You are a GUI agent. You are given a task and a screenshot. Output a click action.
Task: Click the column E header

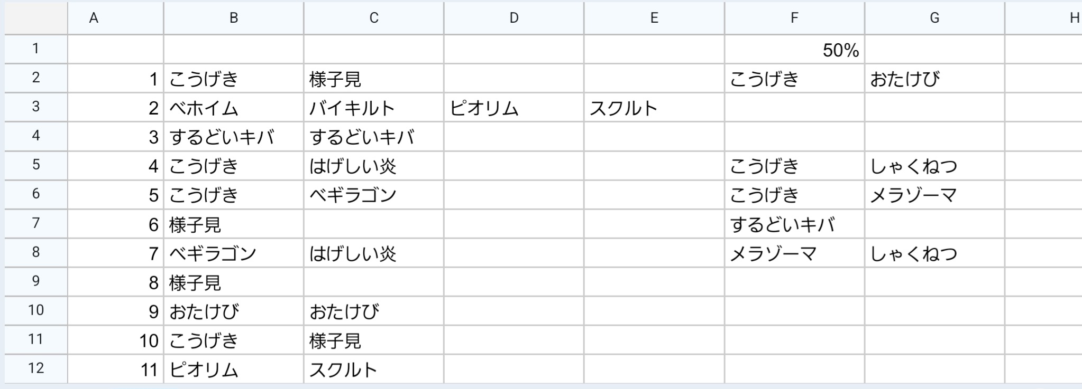click(654, 18)
